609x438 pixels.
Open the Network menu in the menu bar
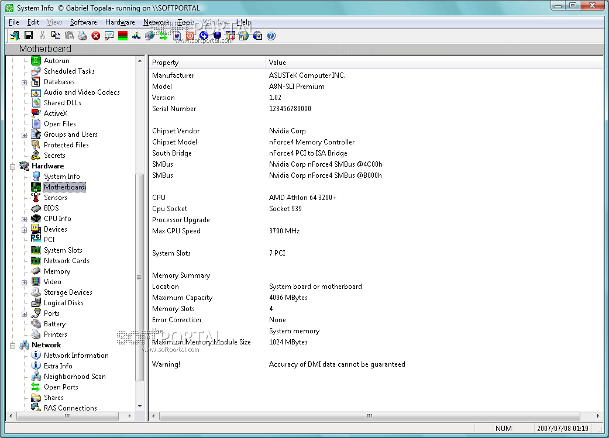[x=157, y=22]
